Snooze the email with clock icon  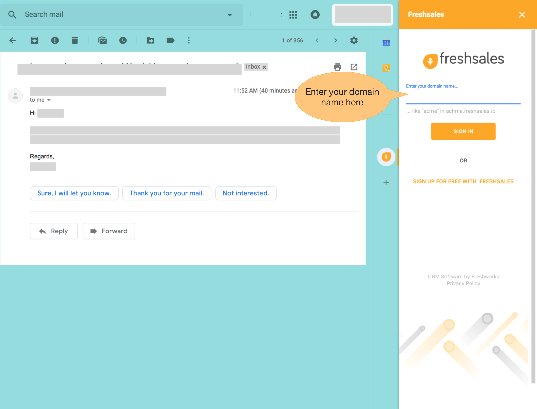point(123,40)
